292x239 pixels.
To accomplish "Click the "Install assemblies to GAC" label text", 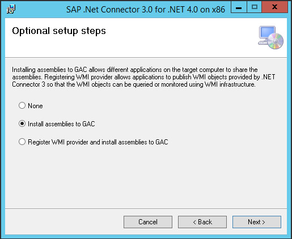I will (x=61, y=124).
